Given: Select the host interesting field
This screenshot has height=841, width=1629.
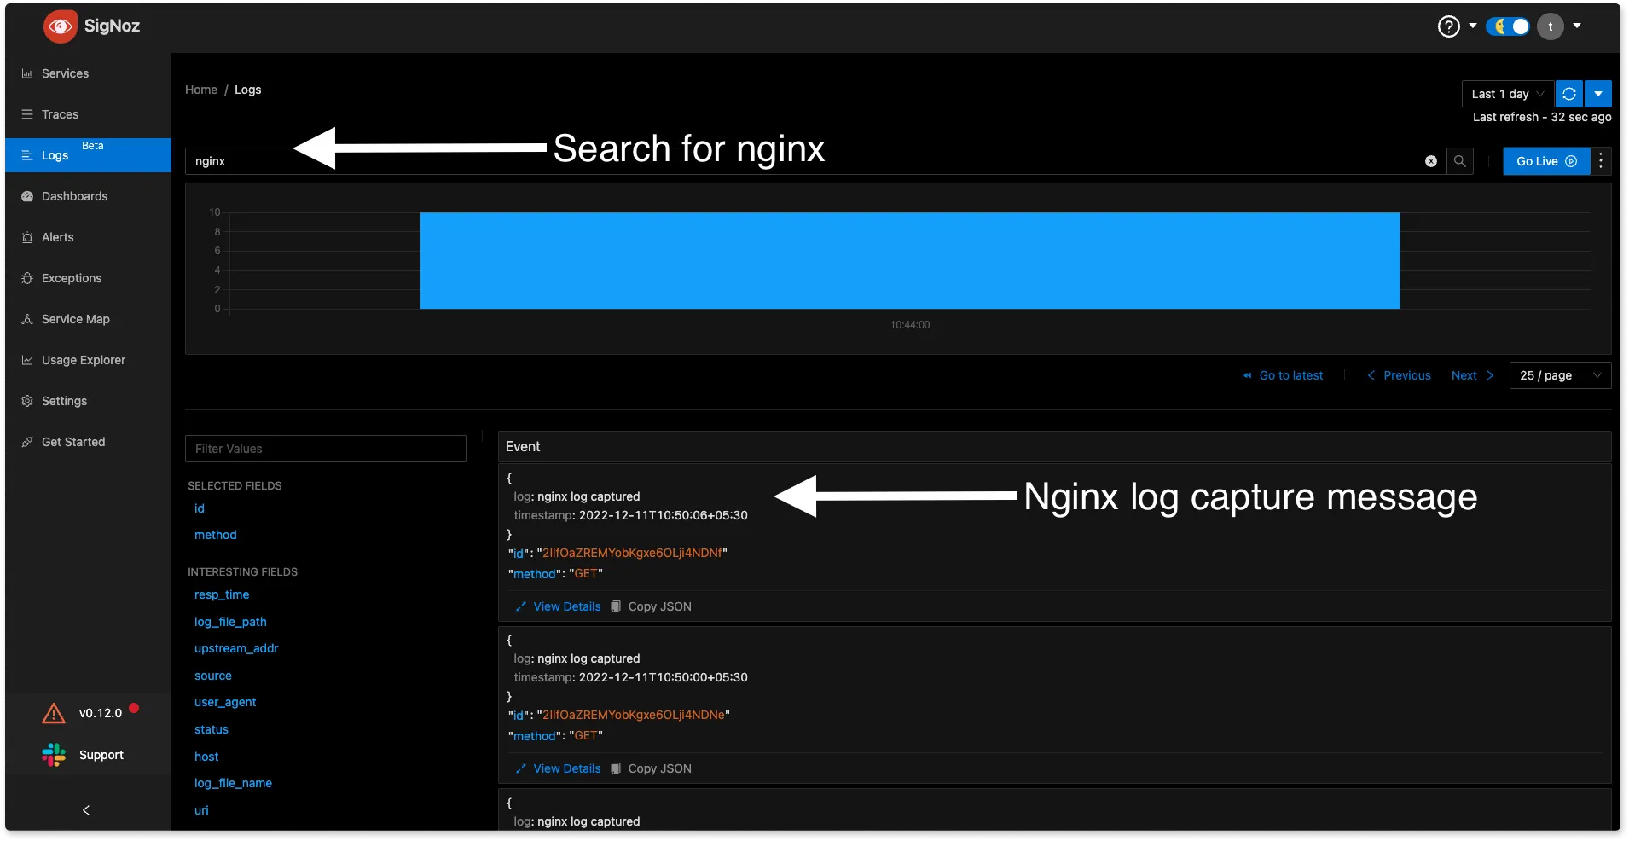Looking at the screenshot, I should click(x=206, y=757).
